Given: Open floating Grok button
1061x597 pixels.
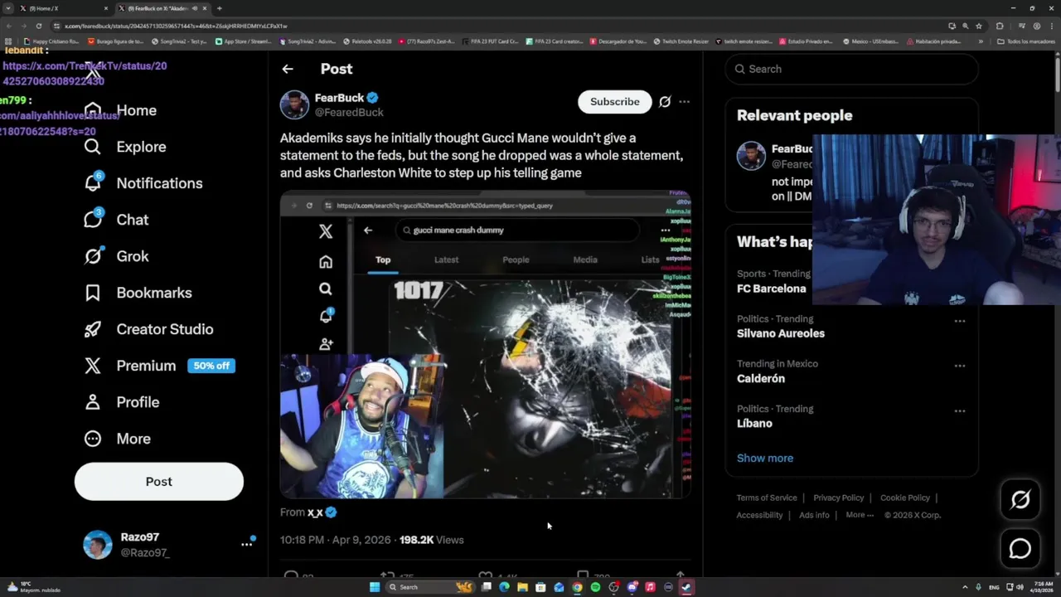Looking at the screenshot, I should [1020, 499].
